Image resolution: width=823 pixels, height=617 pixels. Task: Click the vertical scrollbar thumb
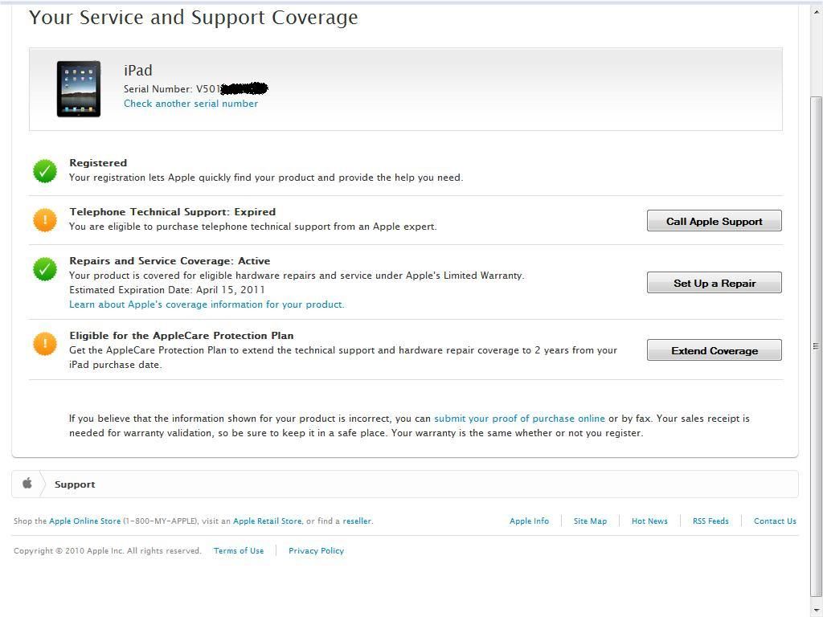tap(817, 346)
